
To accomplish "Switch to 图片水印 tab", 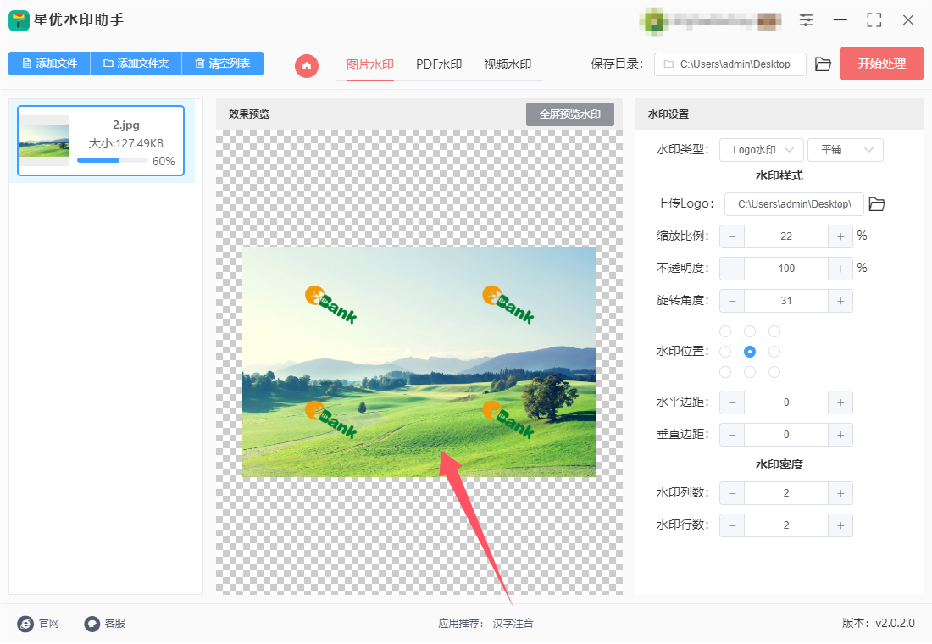I will (369, 64).
